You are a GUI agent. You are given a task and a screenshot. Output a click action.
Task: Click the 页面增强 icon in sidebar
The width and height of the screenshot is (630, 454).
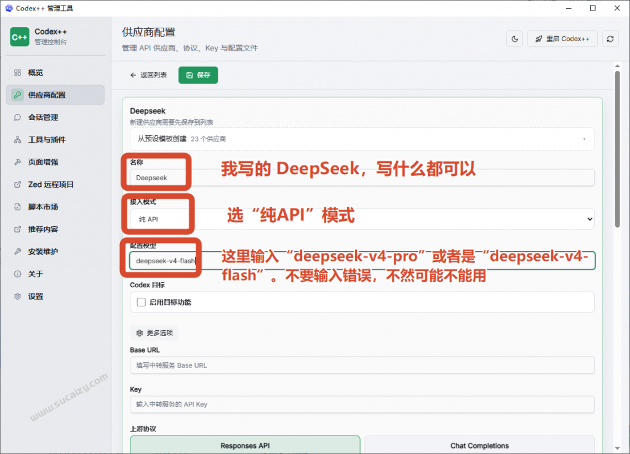18,162
